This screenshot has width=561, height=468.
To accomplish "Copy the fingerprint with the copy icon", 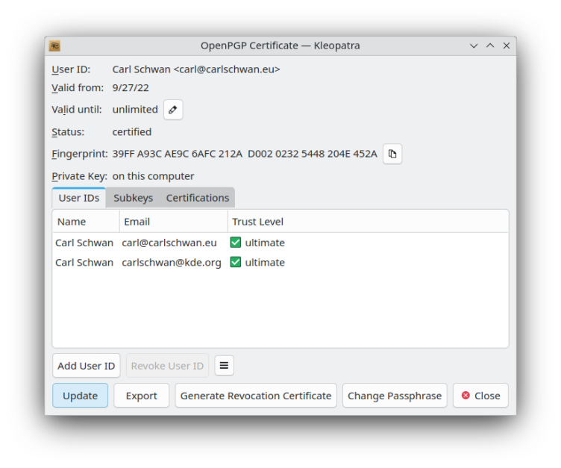I will (x=392, y=155).
